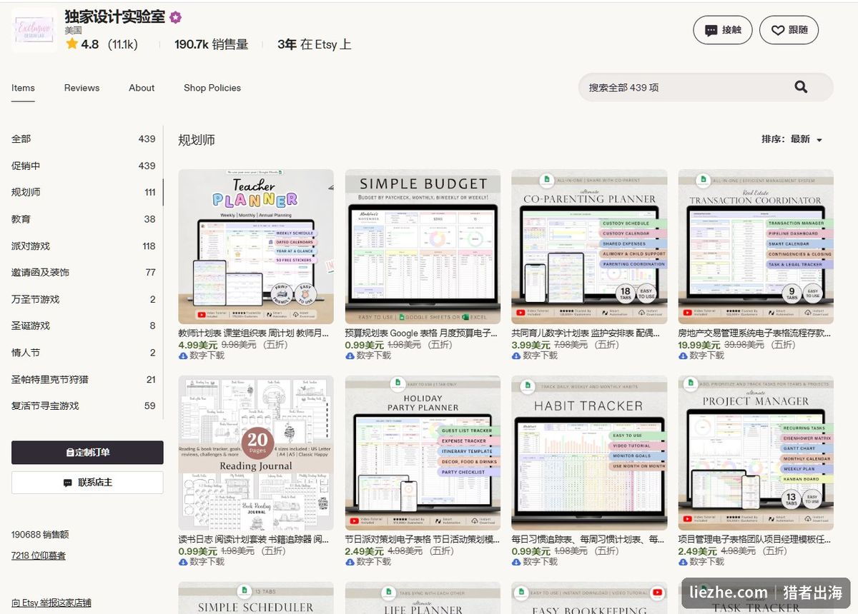Click download icon under Co-Parenting Planner listing
Screen dimensions: 858x614
[516, 356]
